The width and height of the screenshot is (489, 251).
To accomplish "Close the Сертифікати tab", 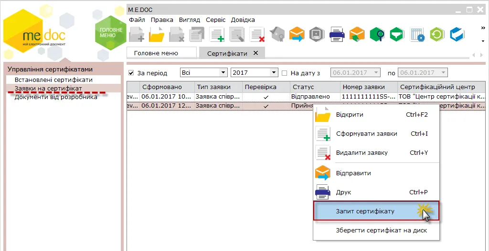I will (255, 53).
